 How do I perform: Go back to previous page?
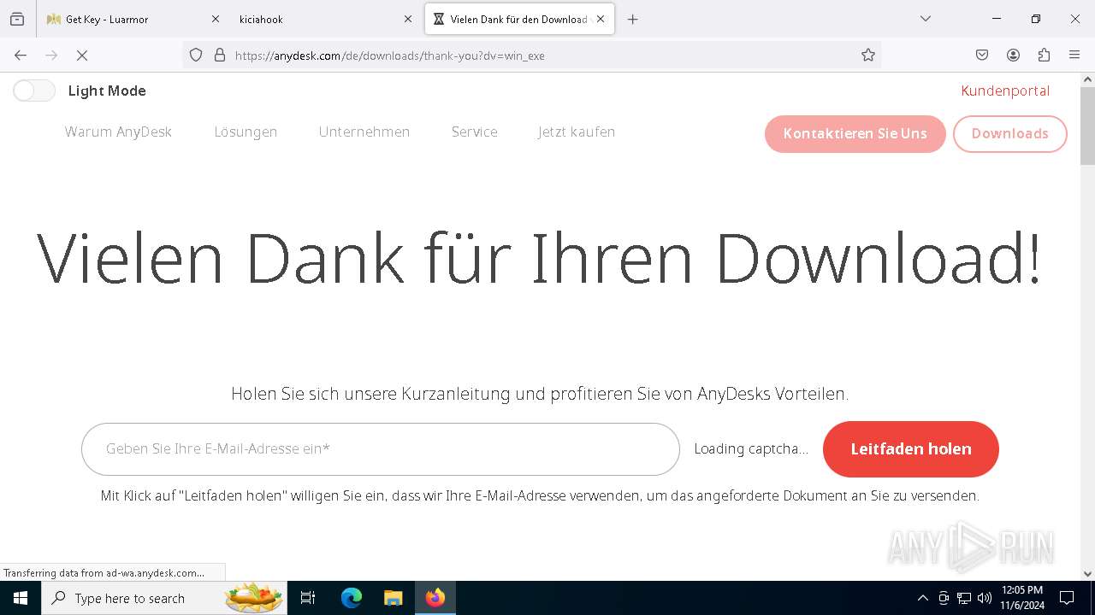pos(21,55)
